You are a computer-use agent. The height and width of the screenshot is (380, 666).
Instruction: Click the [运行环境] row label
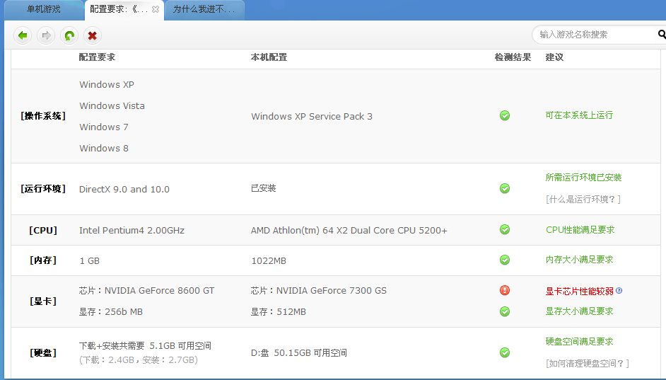click(x=43, y=189)
